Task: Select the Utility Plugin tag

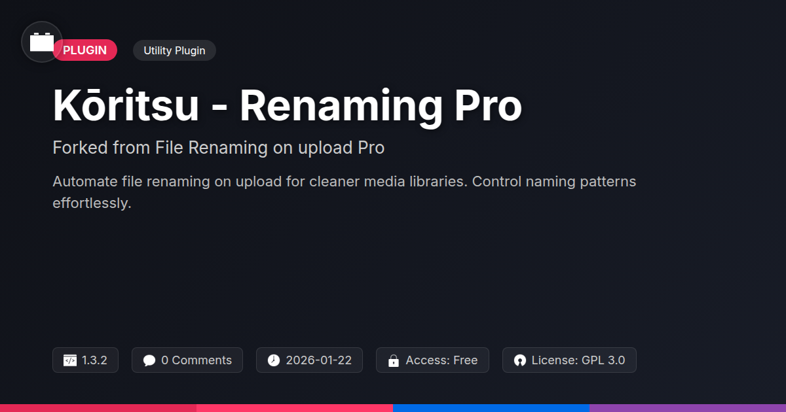Action: 174,50
